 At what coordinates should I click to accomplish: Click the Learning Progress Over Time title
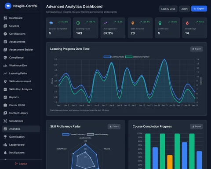(70, 49)
